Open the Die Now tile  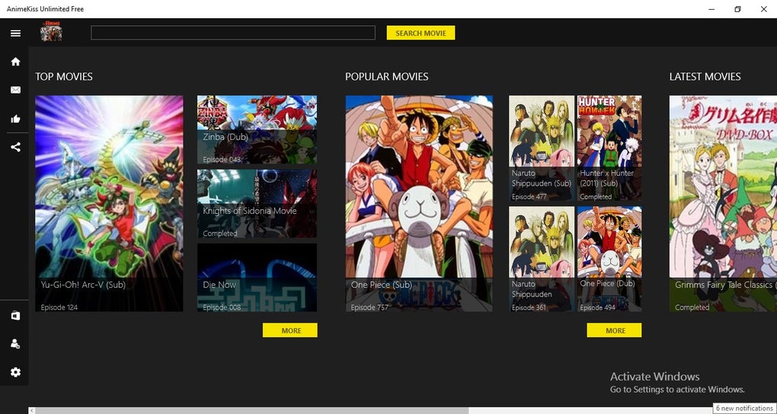(257, 277)
